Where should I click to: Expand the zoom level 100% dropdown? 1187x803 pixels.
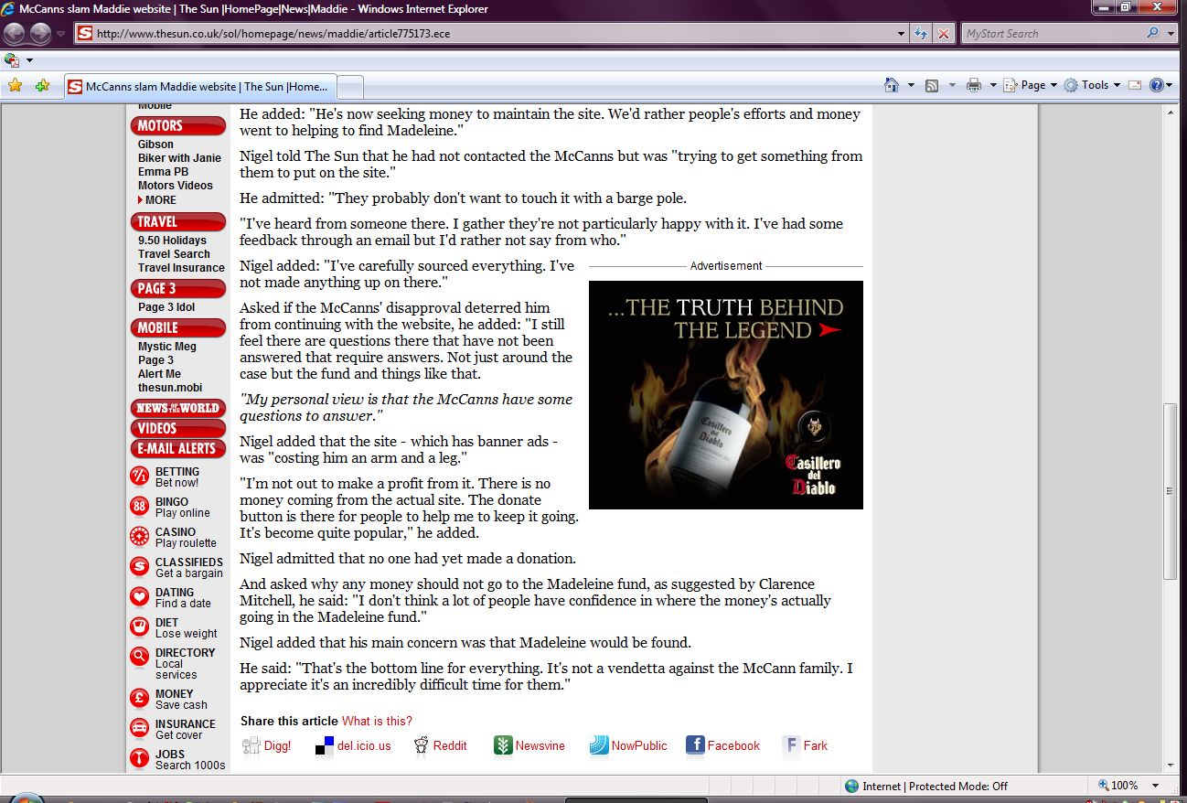tap(1156, 786)
